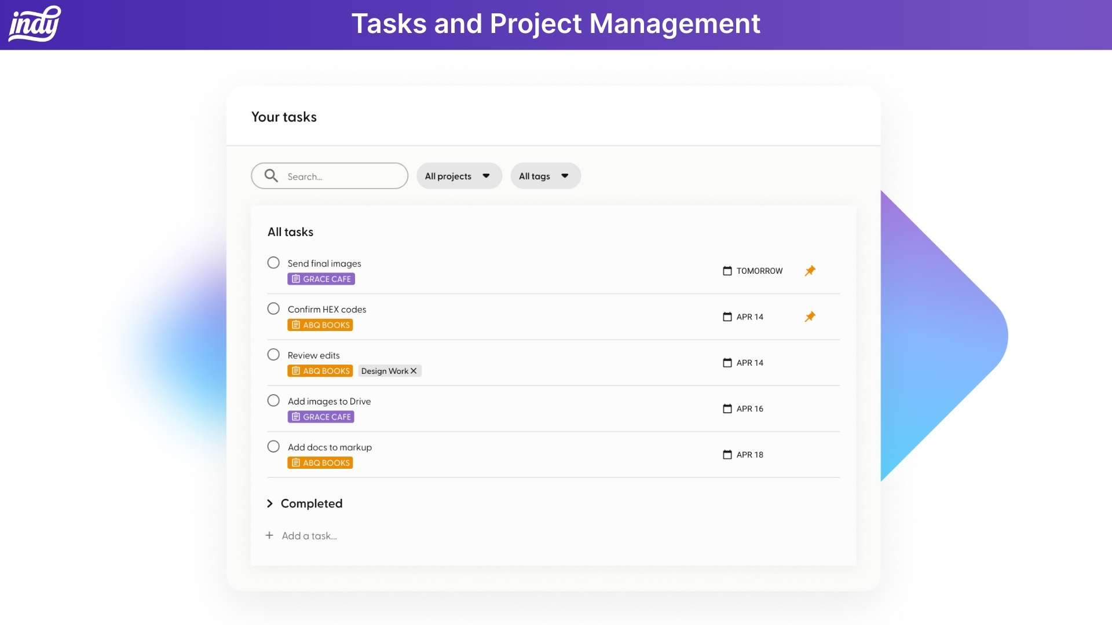Click the document icon inside GRACE CAFE label
This screenshot has height=625, width=1112.
[x=296, y=278]
